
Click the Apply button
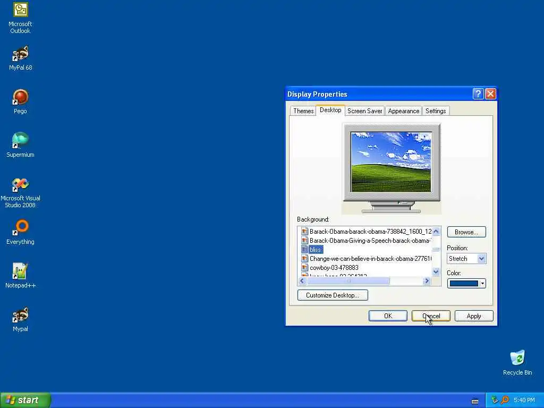[474, 316]
